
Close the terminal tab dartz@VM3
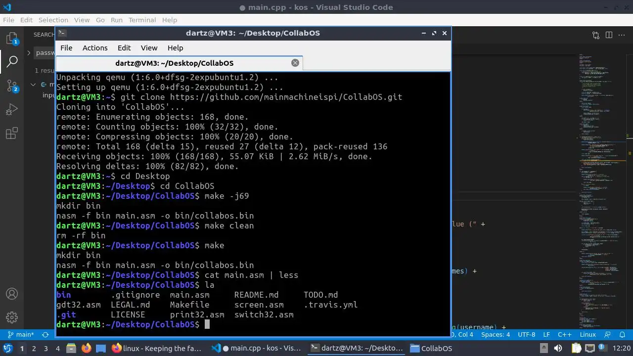pos(295,63)
